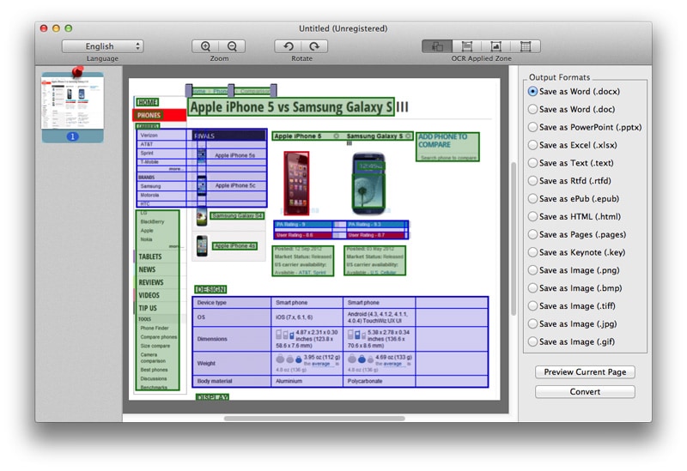
Task: Select Save as ePub (.epub) option
Action: 574,199
